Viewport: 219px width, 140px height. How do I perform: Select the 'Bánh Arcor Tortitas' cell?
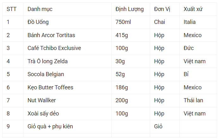(51, 35)
